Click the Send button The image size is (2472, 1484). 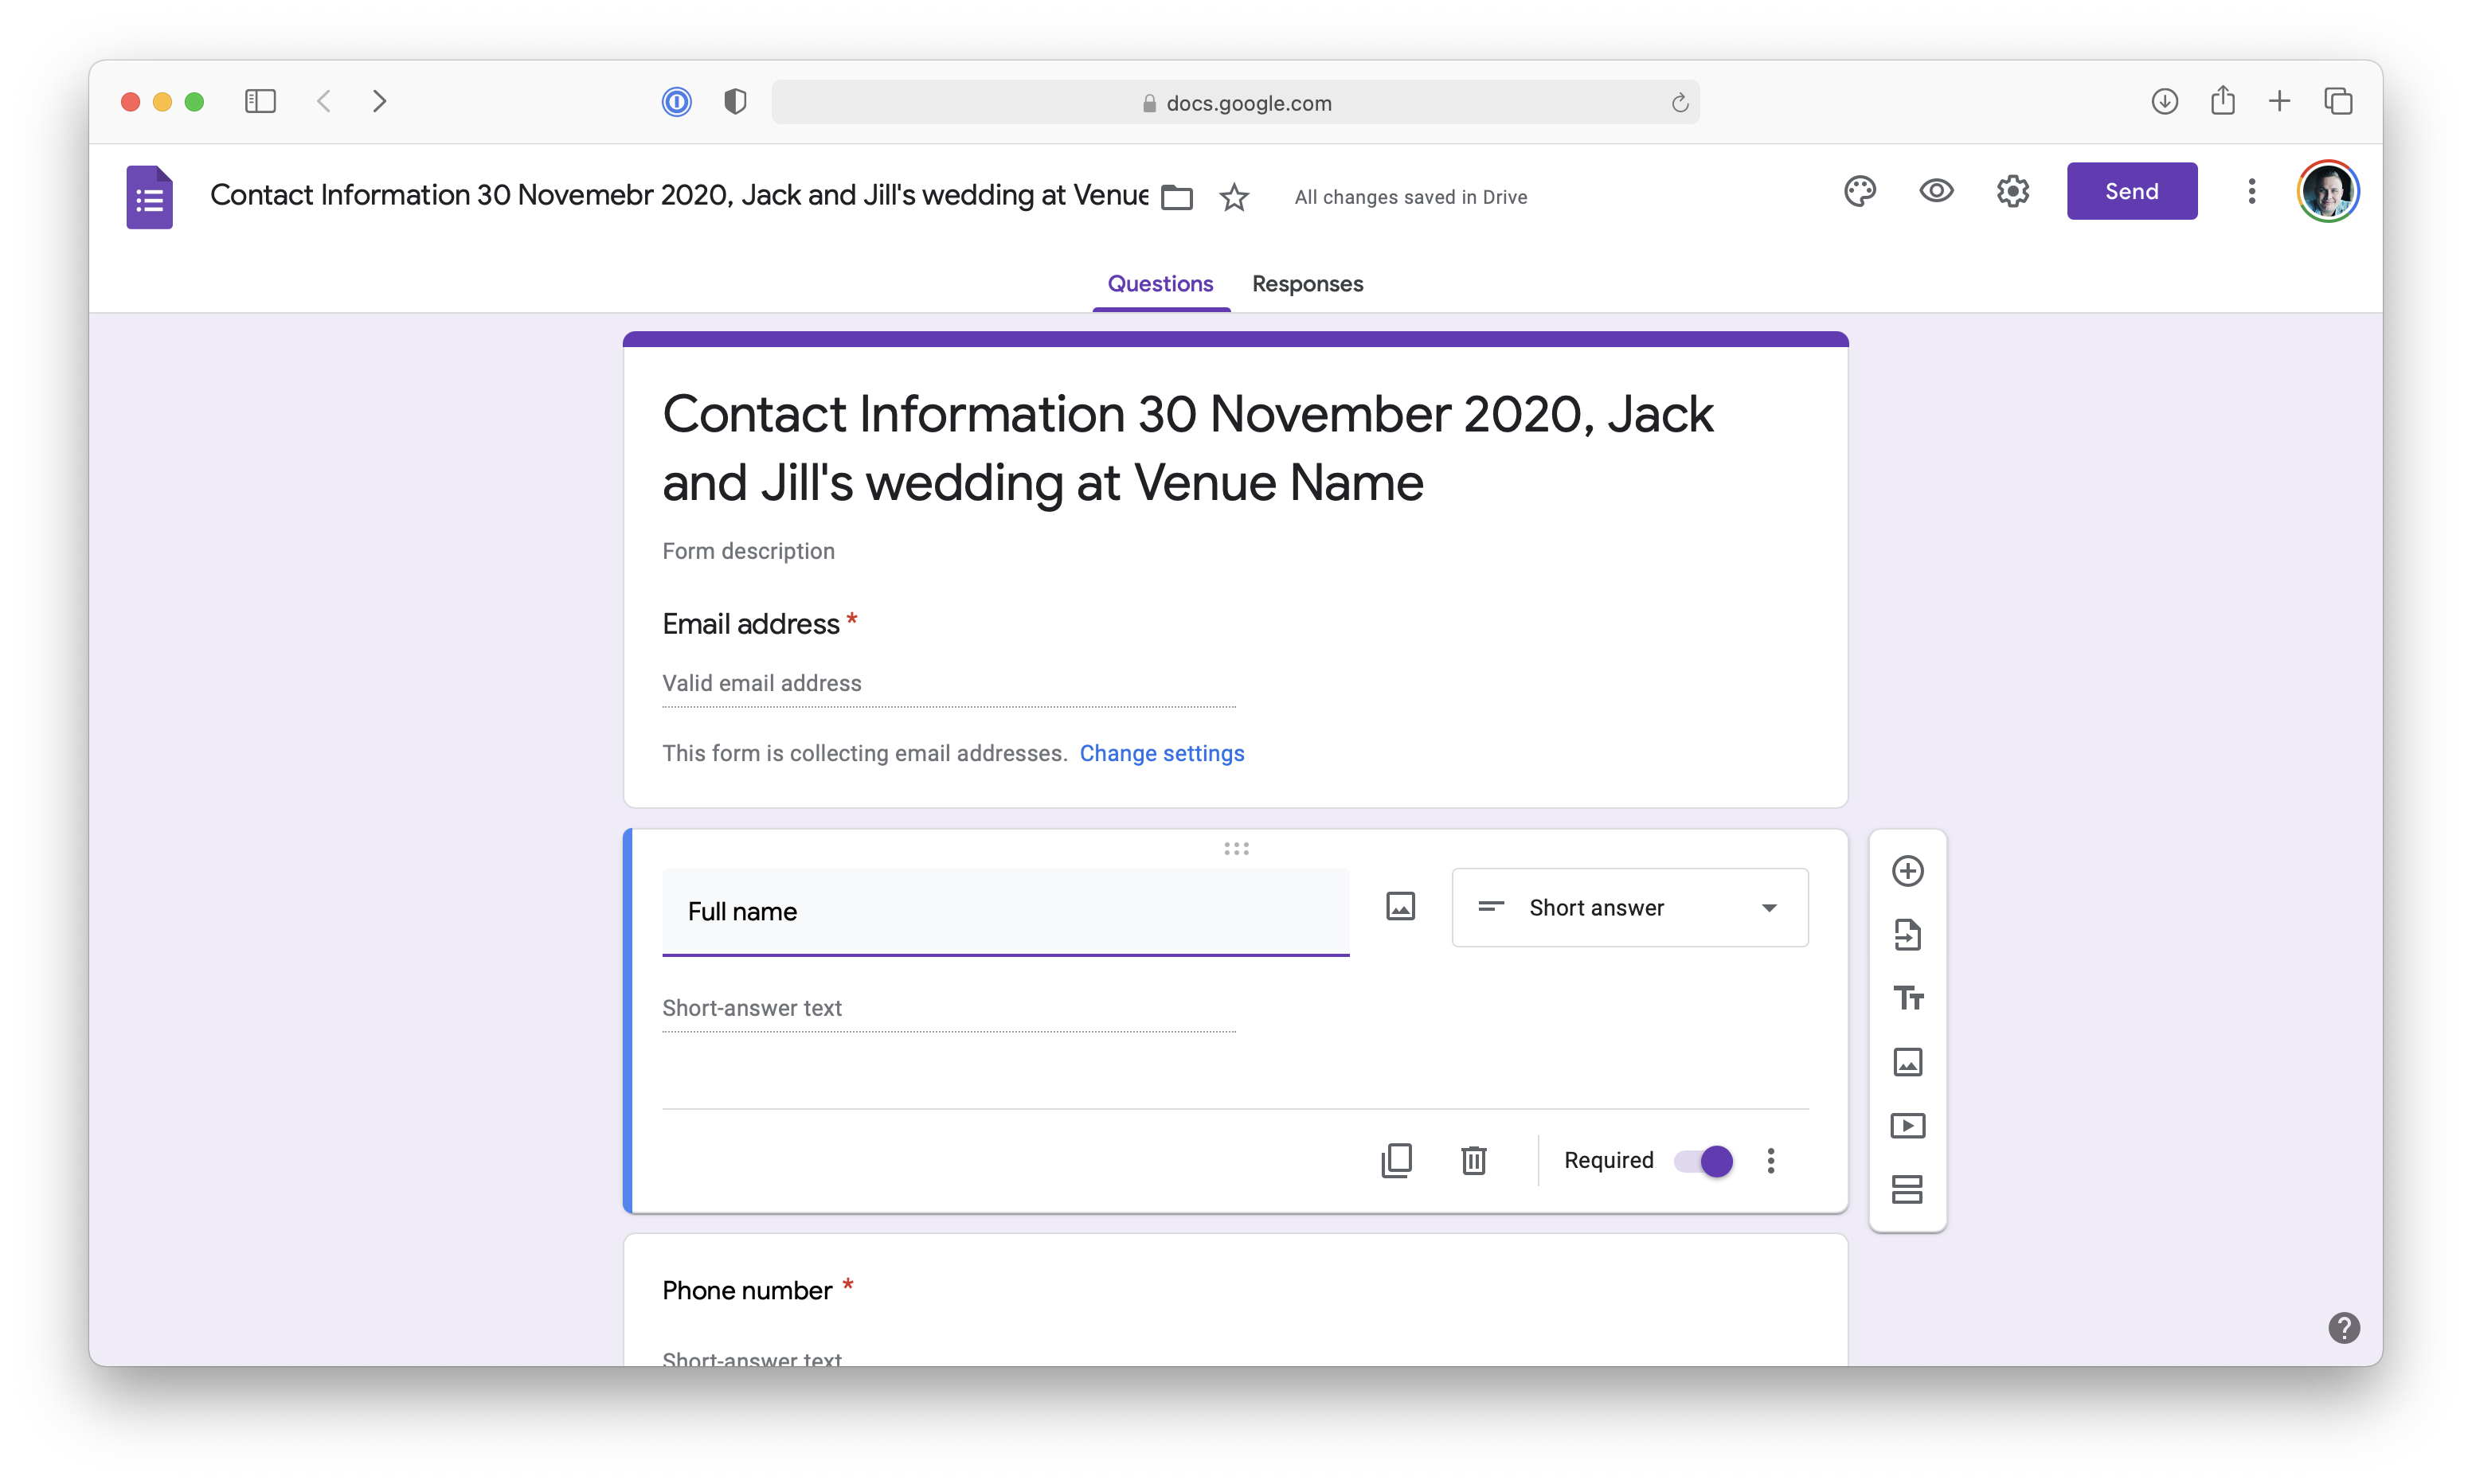(x=2131, y=191)
